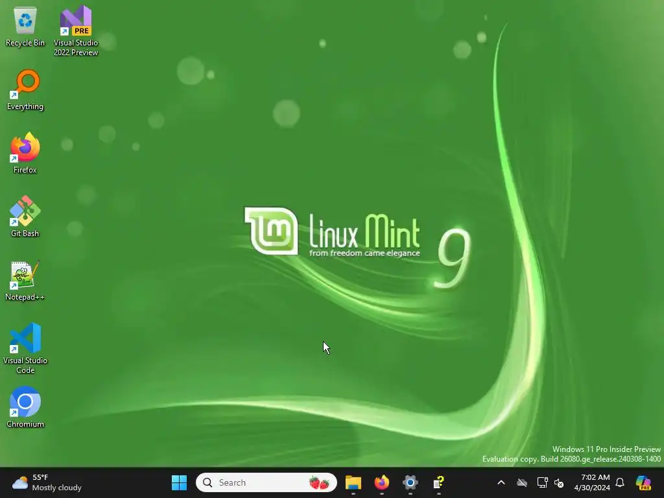Viewport: 664px width, 498px height.
Task: Select the Firefox desktop shortcut
Action: (25, 154)
